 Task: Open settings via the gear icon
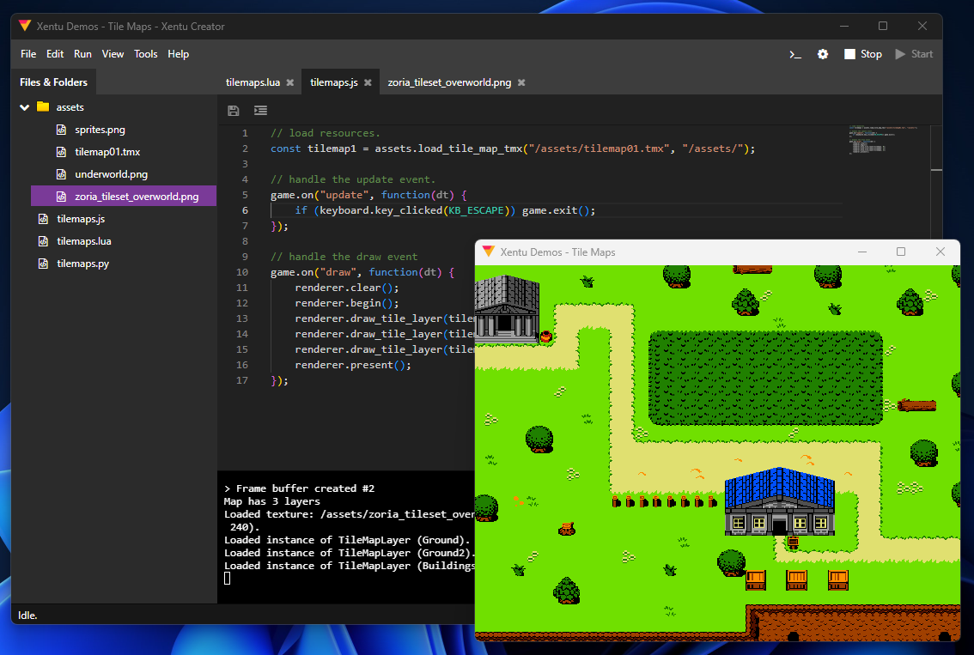tap(822, 53)
